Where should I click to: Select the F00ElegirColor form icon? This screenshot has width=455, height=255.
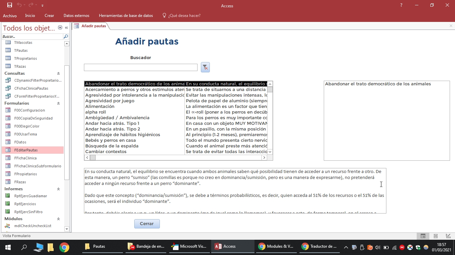(8, 126)
